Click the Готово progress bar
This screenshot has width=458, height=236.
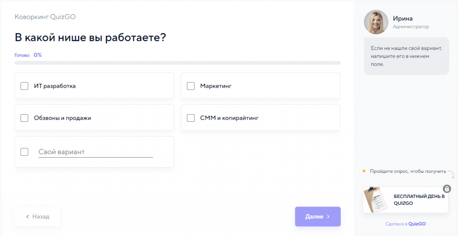click(178, 63)
